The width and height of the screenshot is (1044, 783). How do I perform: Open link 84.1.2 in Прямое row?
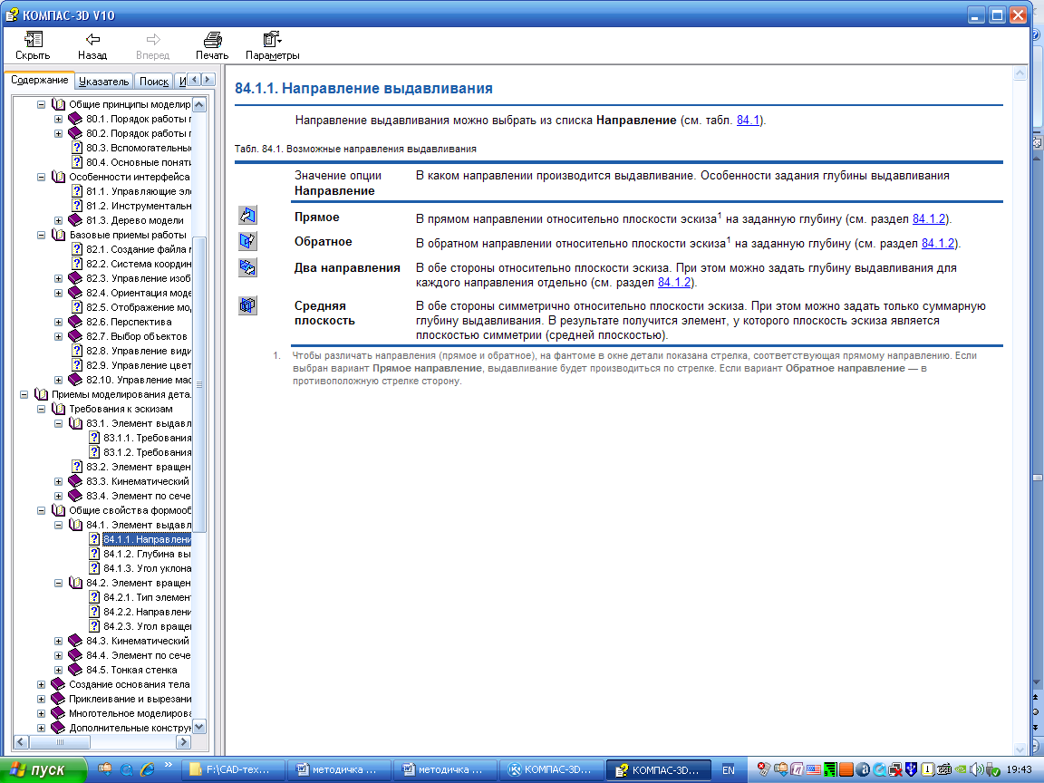(929, 219)
